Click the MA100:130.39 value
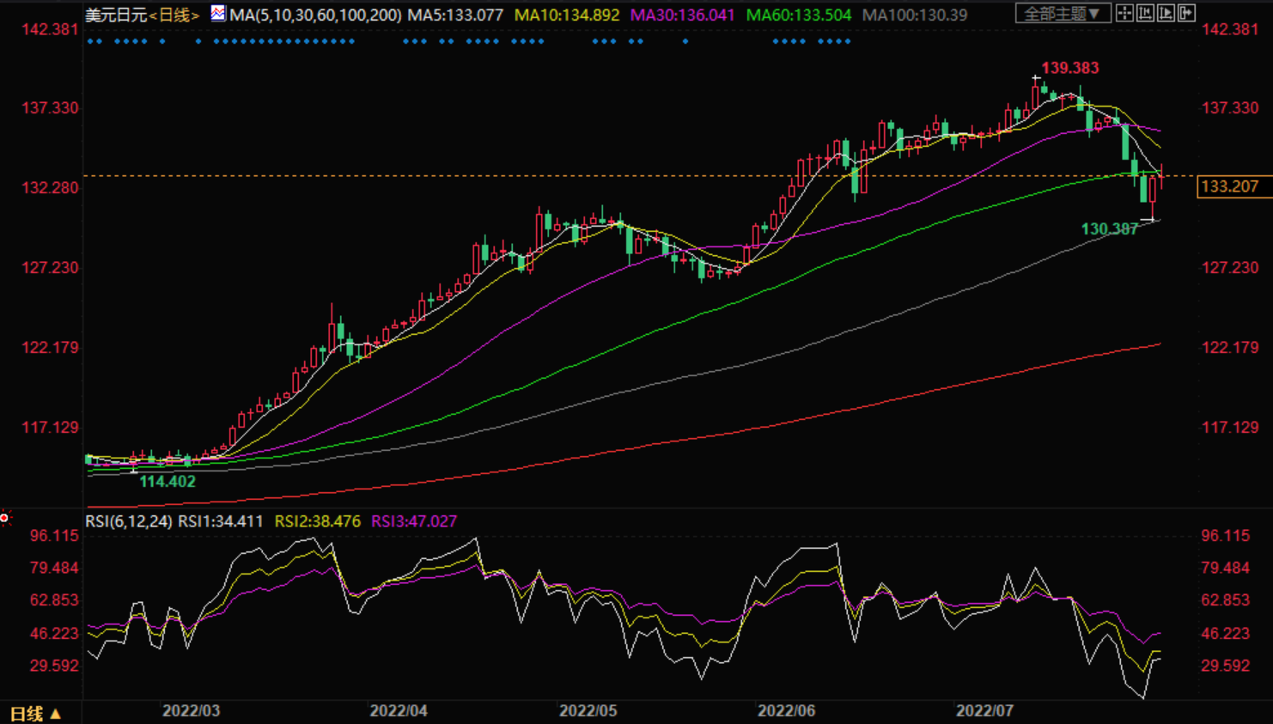This screenshot has width=1273, height=724. click(914, 15)
